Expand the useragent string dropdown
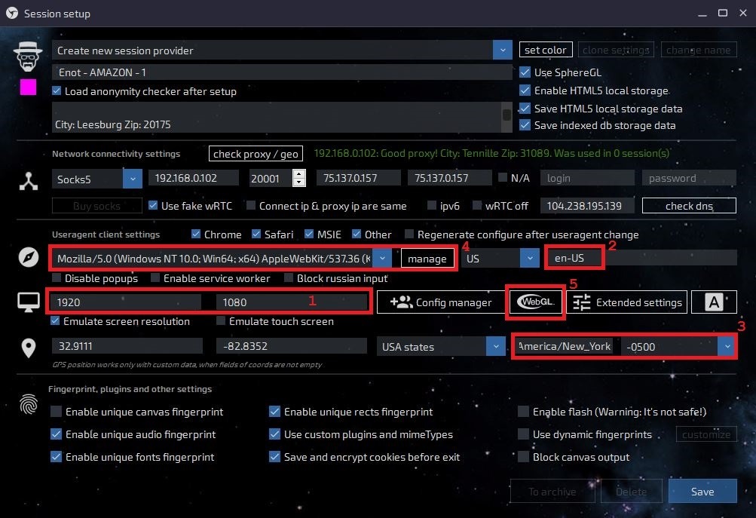 tap(382, 258)
